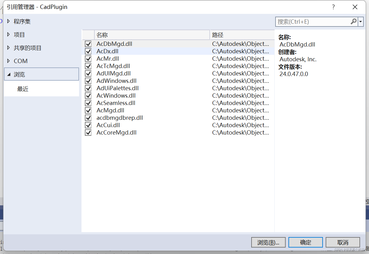Click the search magnifier icon

pyautogui.click(x=353, y=22)
